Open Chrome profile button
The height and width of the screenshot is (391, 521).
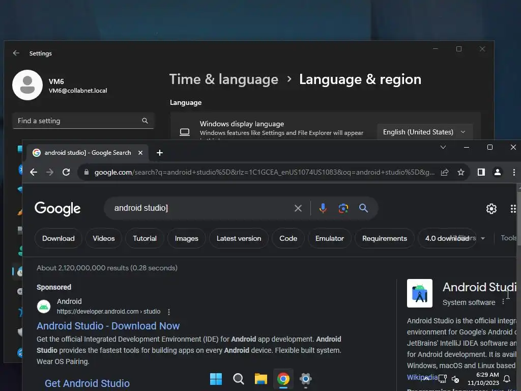pos(498,172)
